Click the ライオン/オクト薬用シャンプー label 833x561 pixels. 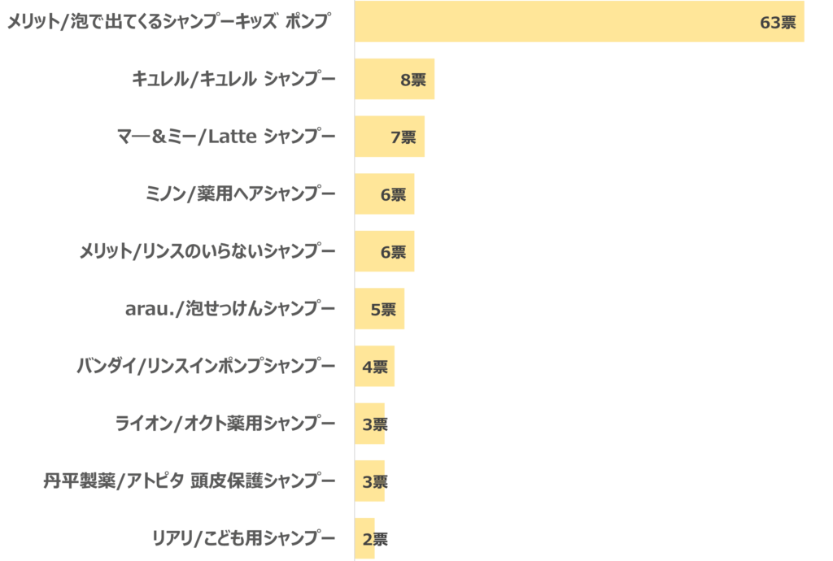[x=225, y=424]
